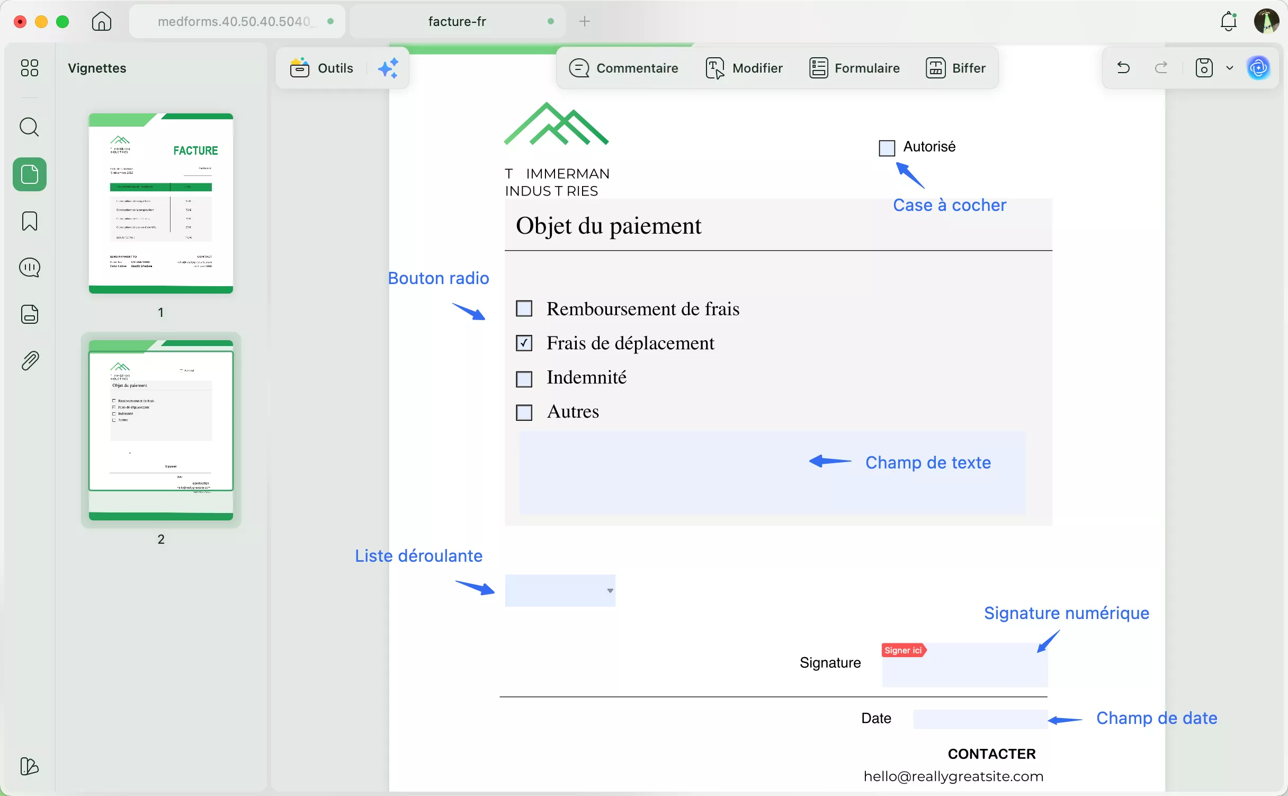
Task: Click into the large text field
Action: (x=772, y=473)
